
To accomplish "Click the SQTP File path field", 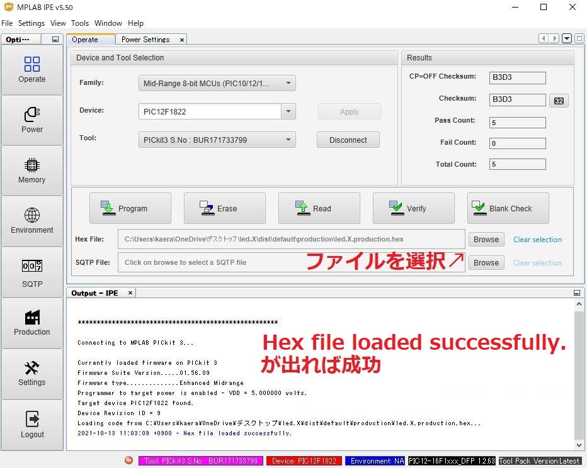I will 291,262.
